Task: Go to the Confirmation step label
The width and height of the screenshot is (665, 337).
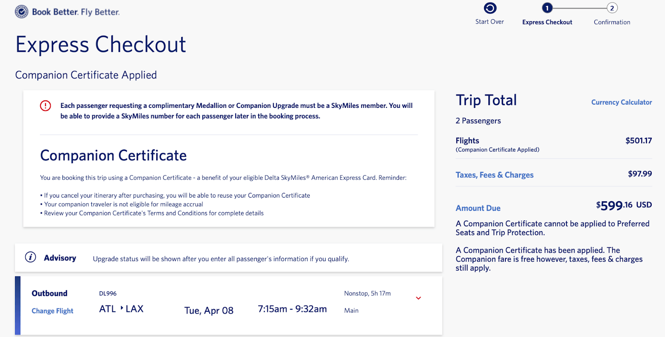Action: pyautogui.click(x=612, y=22)
